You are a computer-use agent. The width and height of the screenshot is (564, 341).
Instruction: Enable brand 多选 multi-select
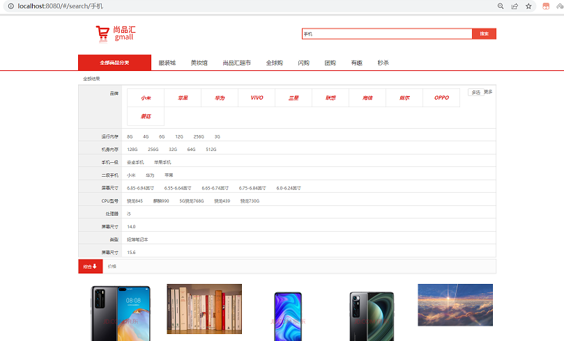tap(476, 93)
